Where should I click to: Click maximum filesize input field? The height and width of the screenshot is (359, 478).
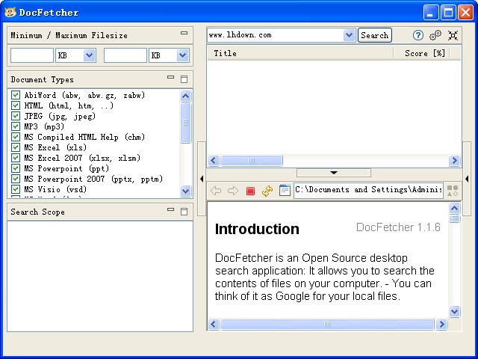tap(125, 55)
